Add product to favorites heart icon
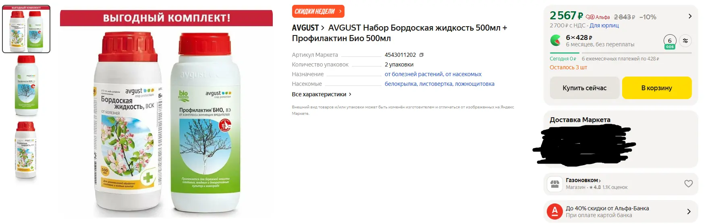The height and width of the screenshot is (224, 714). point(689,184)
